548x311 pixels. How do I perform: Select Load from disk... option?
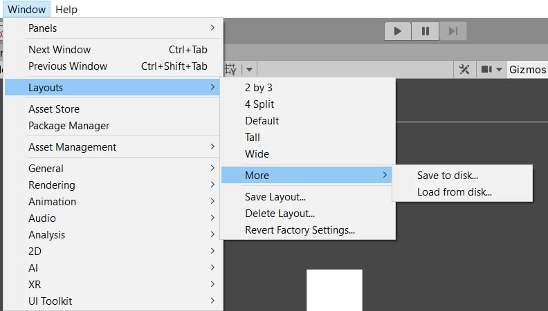click(462, 191)
